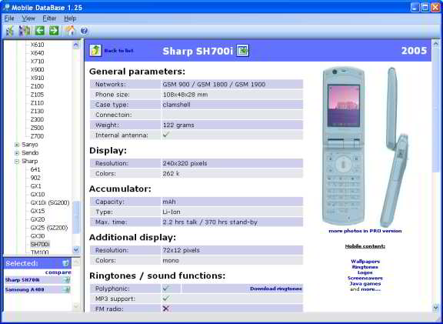Click the compare link in the Selected panel
This screenshot has height=324, width=443.
tap(58, 272)
